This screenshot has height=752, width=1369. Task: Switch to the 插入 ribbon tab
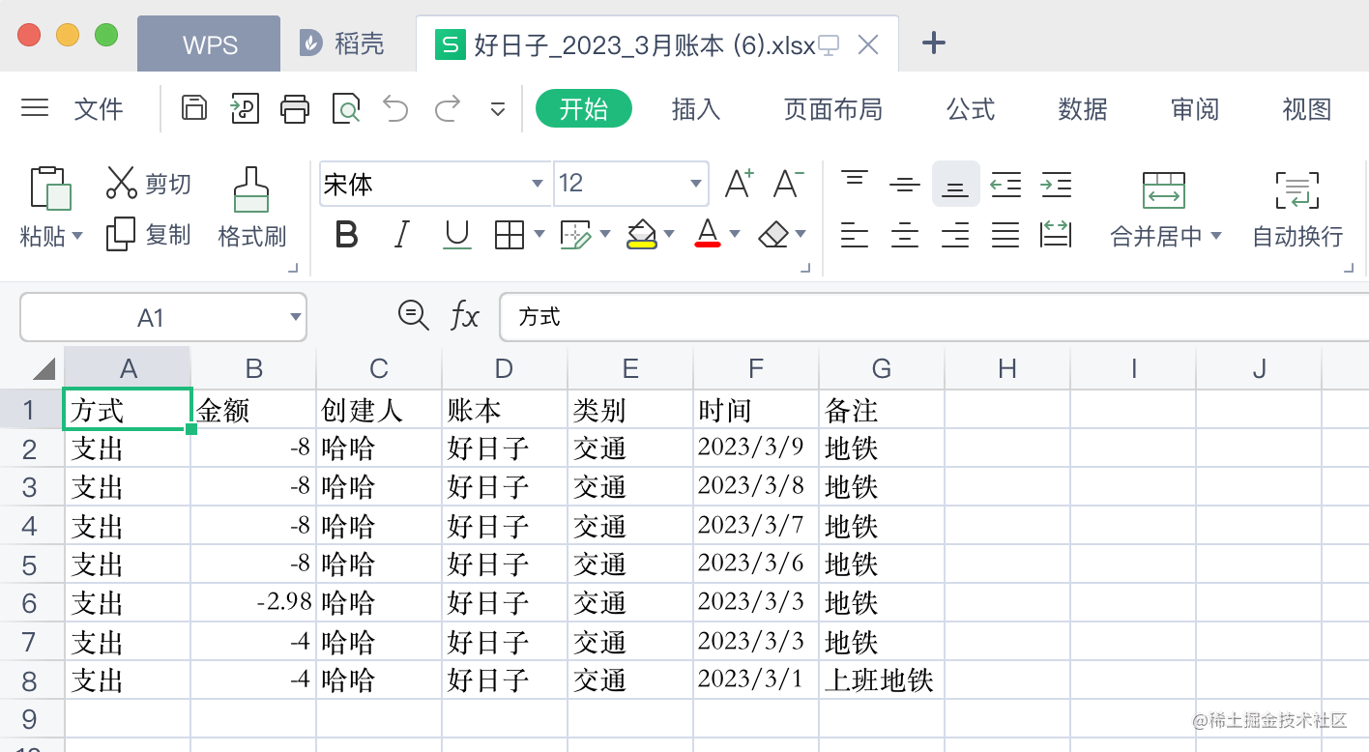(x=696, y=109)
